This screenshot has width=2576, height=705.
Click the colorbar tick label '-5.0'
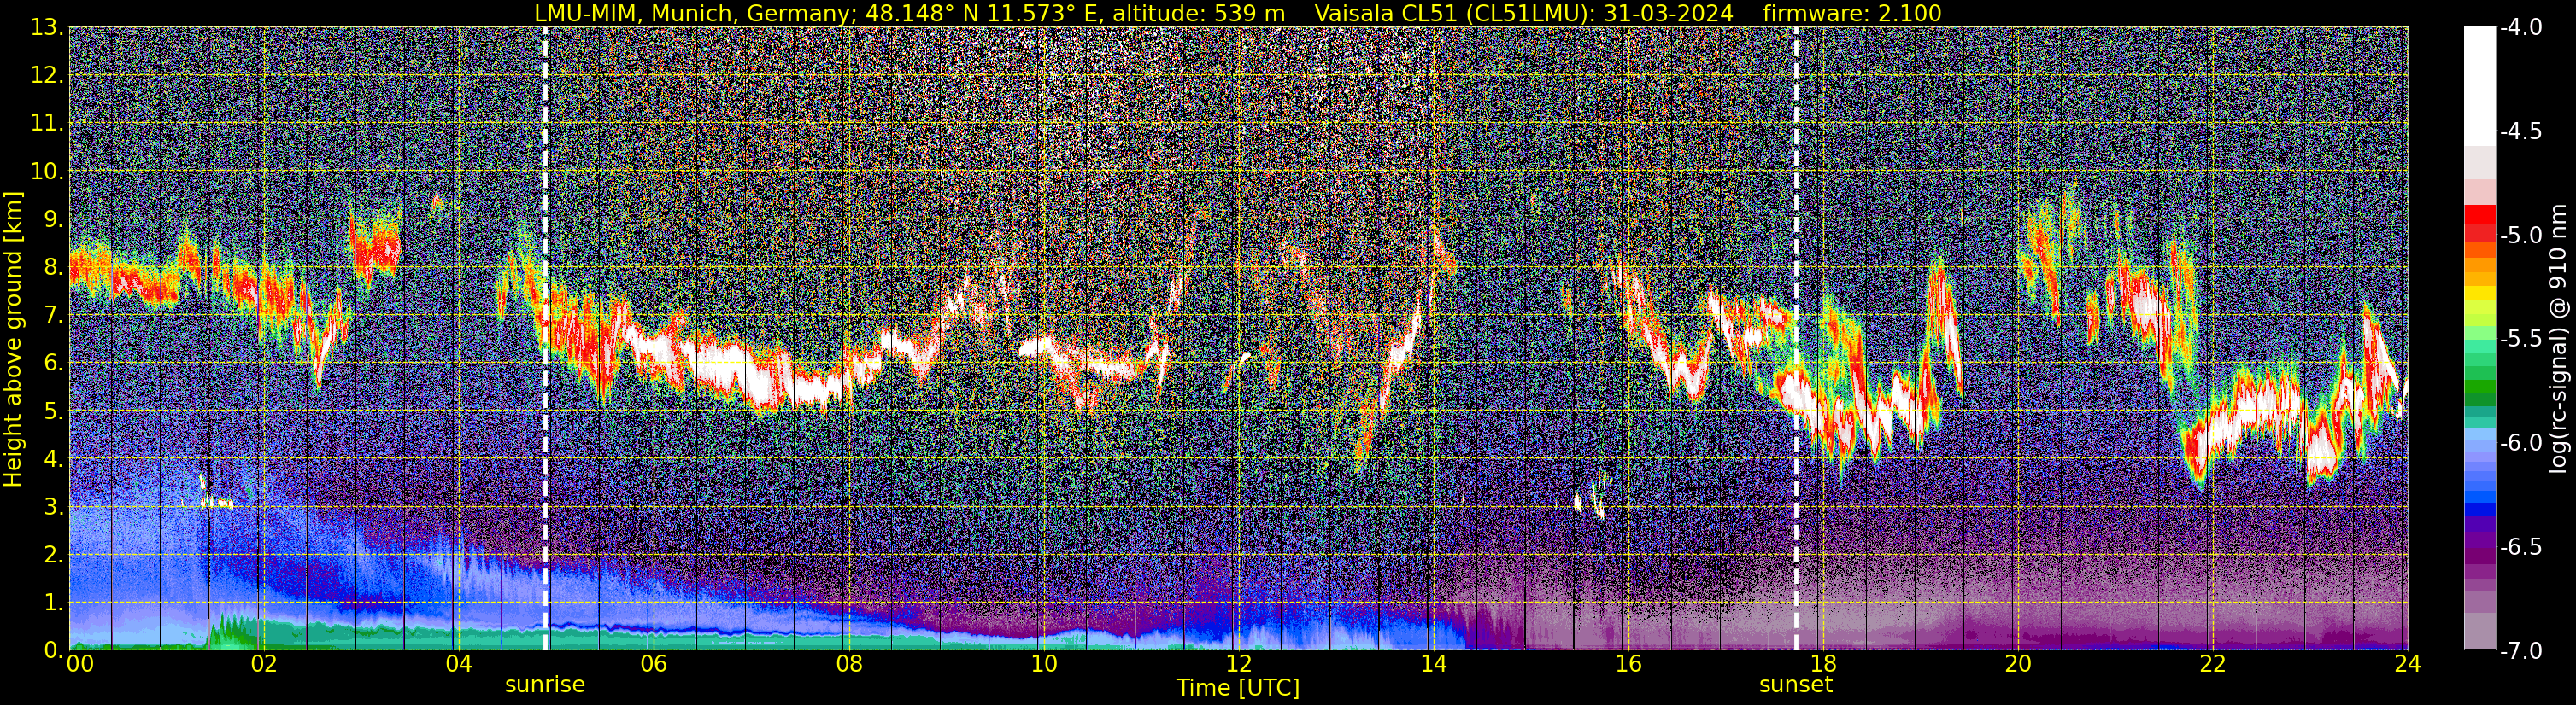2520,236
